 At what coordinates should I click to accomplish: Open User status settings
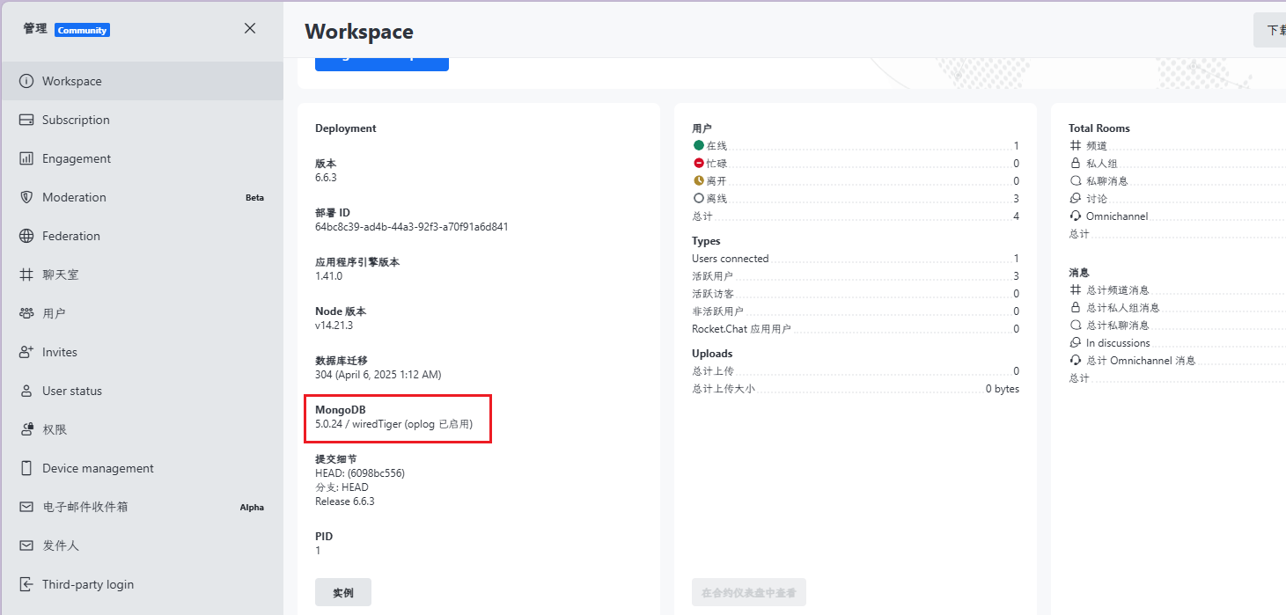point(142,391)
